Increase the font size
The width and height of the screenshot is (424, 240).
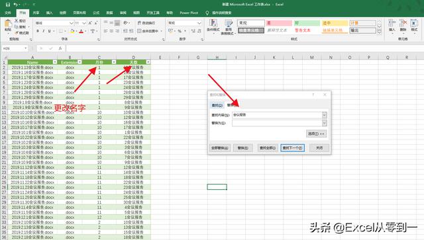click(x=90, y=23)
